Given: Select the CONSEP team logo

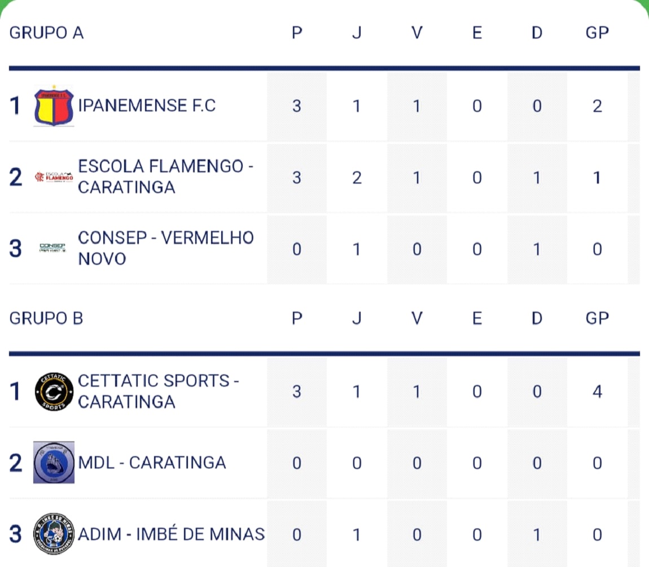Looking at the screenshot, I should pos(52,248).
